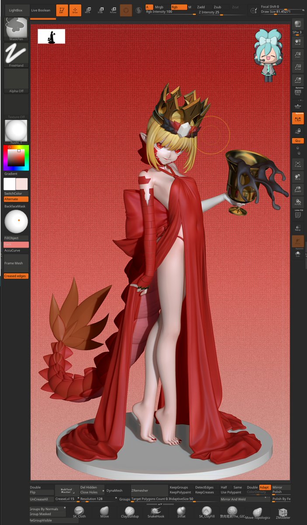The height and width of the screenshot is (525, 307).
Task: Click Close Holes button
Action: coord(92,492)
